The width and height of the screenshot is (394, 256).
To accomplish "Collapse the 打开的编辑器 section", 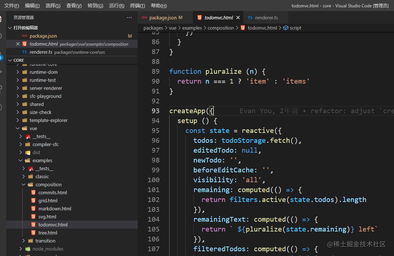I will 10,28.
